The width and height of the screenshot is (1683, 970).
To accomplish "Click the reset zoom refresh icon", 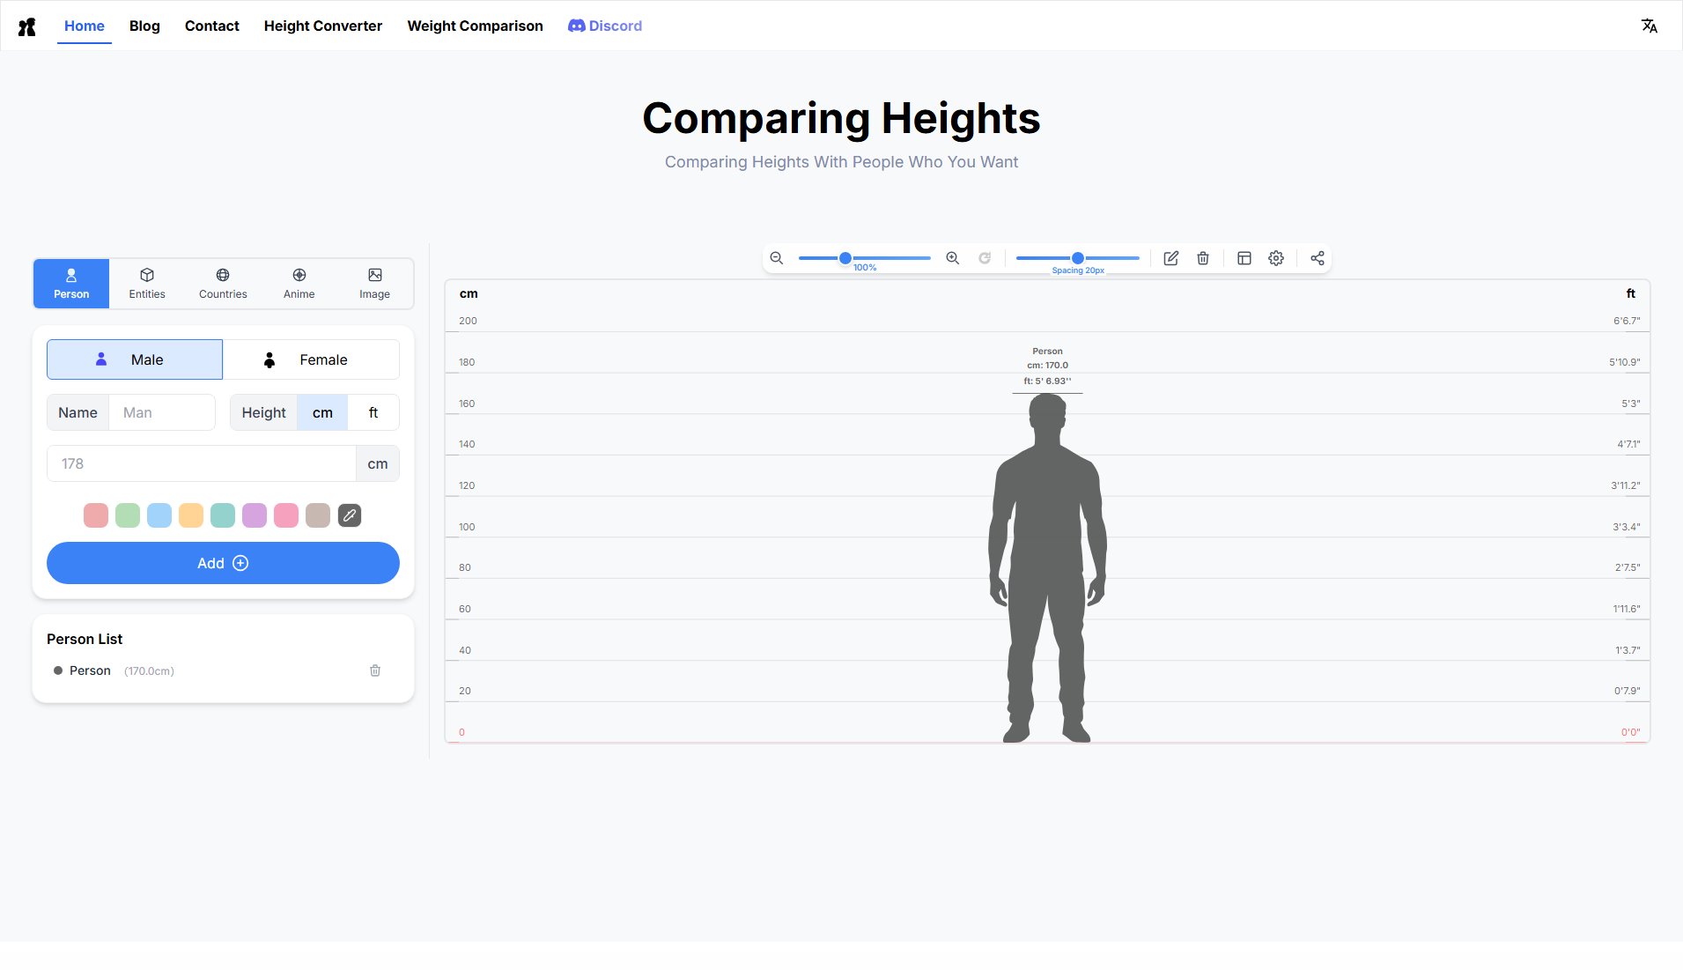I will point(985,258).
